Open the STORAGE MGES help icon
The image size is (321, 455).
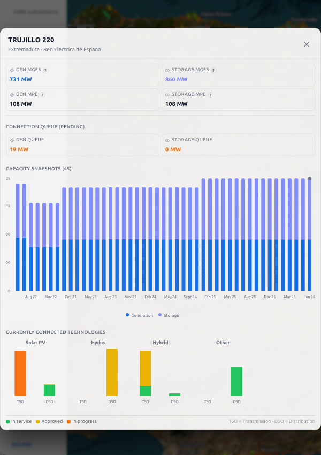click(x=213, y=70)
